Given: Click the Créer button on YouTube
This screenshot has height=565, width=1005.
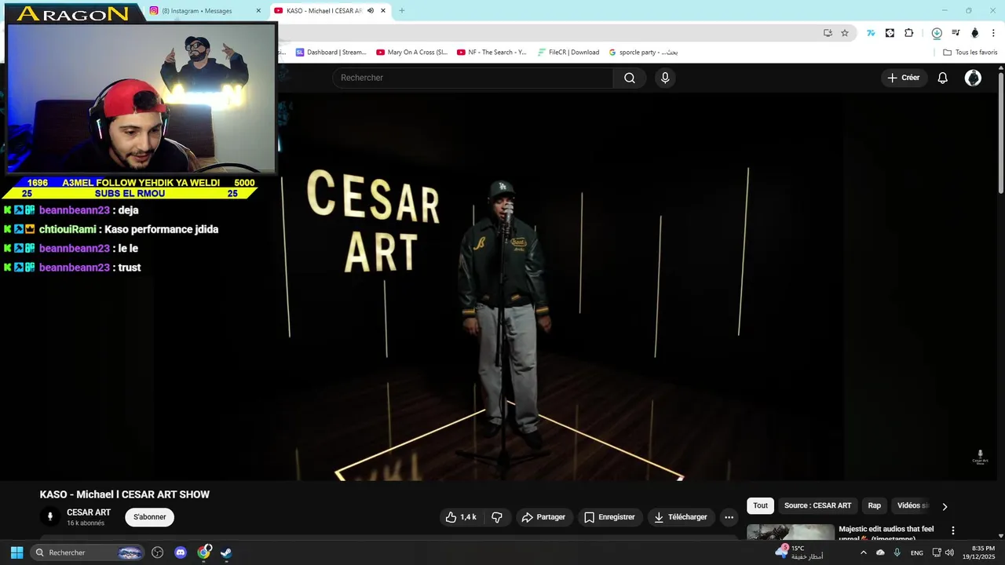Looking at the screenshot, I should (x=903, y=78).
